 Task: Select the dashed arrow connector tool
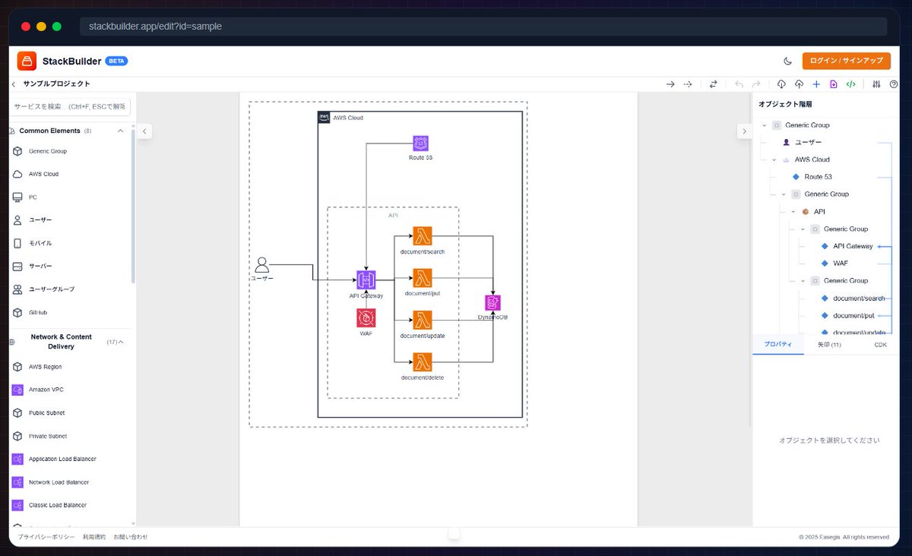point(688,84)
